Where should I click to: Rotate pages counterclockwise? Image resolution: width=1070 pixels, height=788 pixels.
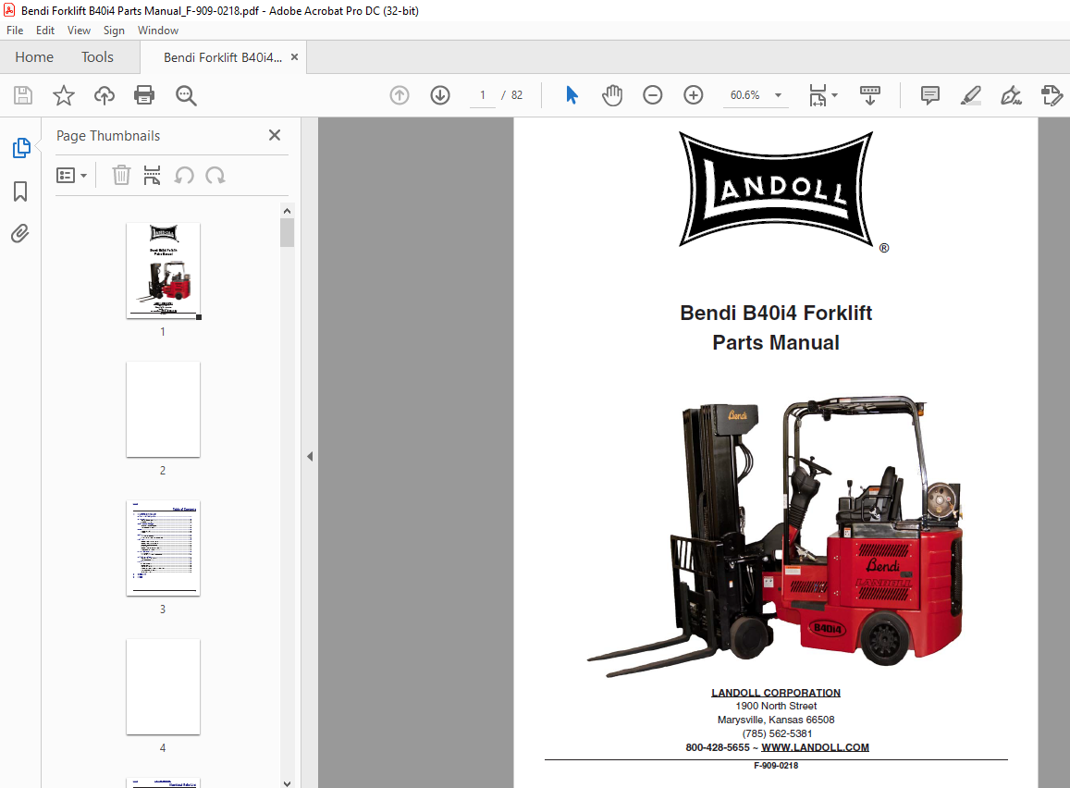[183, 176]
